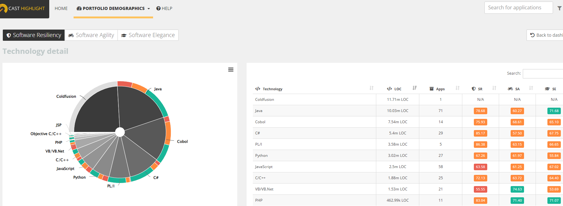
Task: Focus the table Search input box
Action: pos(543,73)
